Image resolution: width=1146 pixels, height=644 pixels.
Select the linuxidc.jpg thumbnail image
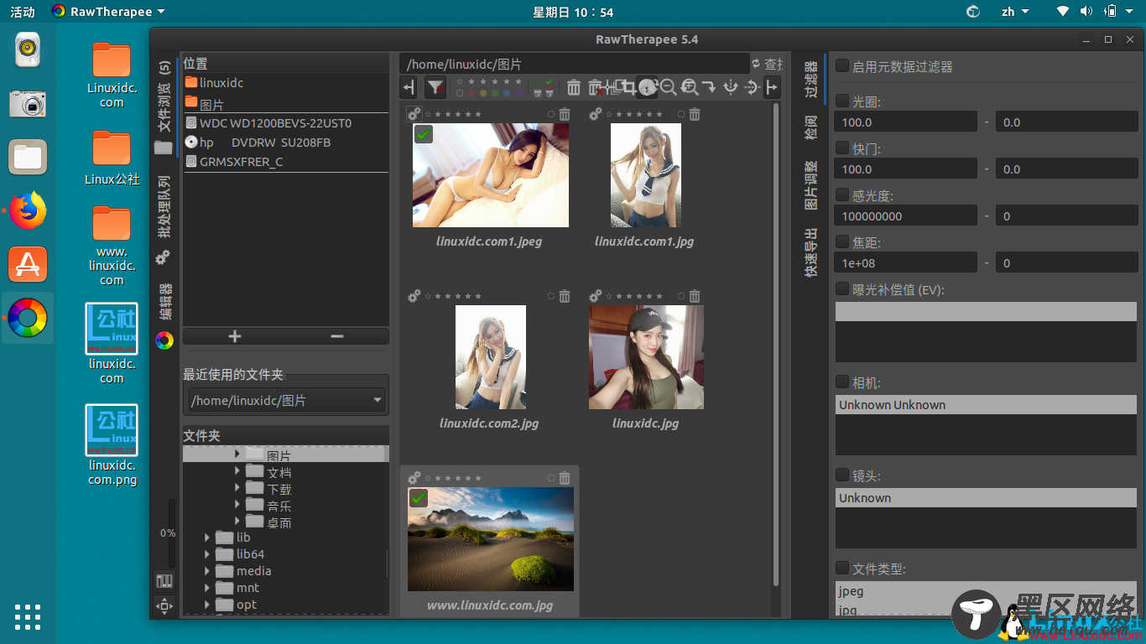[x=646, y=357]
